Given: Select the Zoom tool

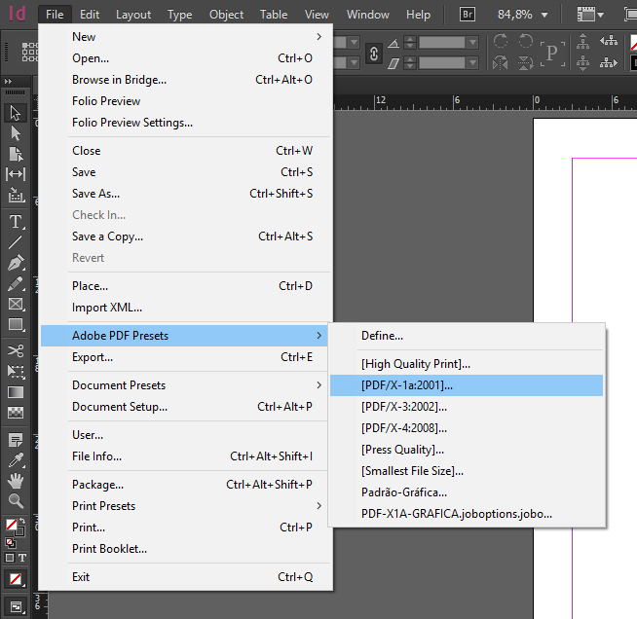Looking at the screenshot, I should point(16,501).
